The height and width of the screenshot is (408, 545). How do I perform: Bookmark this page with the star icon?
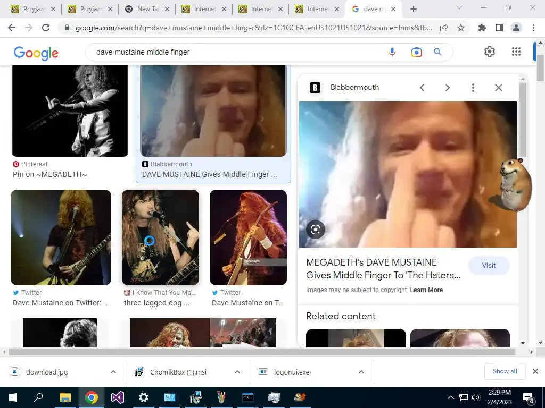(x=461, y=28)
